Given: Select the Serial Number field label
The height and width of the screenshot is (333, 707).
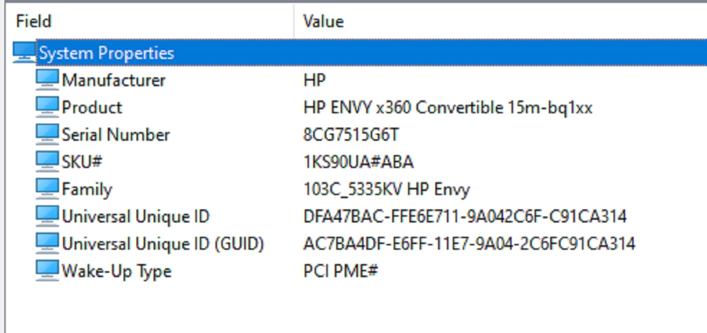Looking at the screenshot, I should pyautogui.click(x=116, y=135).
